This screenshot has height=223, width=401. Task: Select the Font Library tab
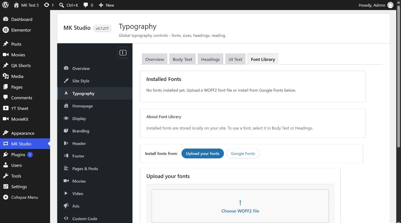point(263,59)
